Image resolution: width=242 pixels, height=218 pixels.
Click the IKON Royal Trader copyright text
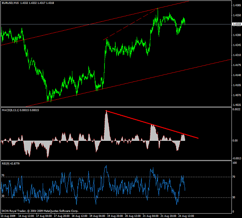tap(40, 211)
